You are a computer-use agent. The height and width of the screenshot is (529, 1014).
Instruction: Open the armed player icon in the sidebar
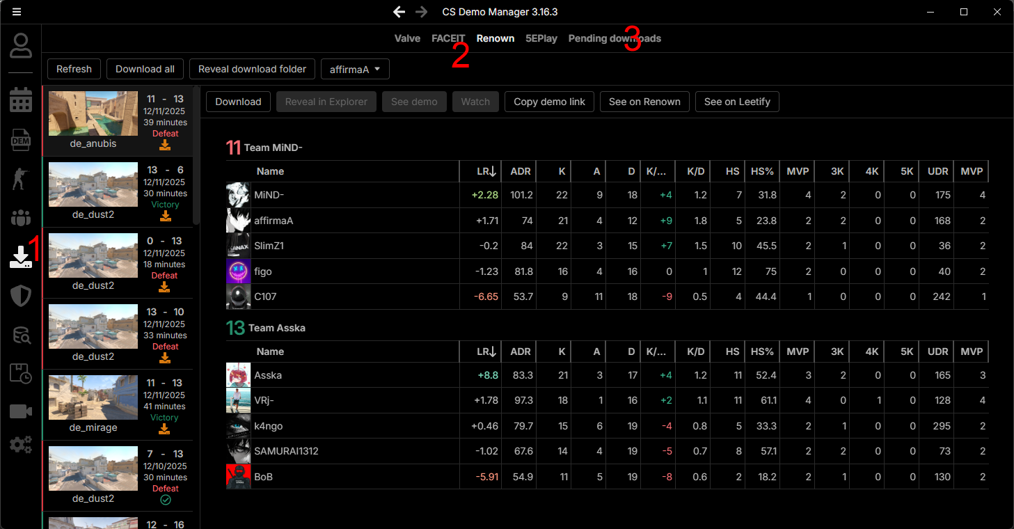coord(21,179)
